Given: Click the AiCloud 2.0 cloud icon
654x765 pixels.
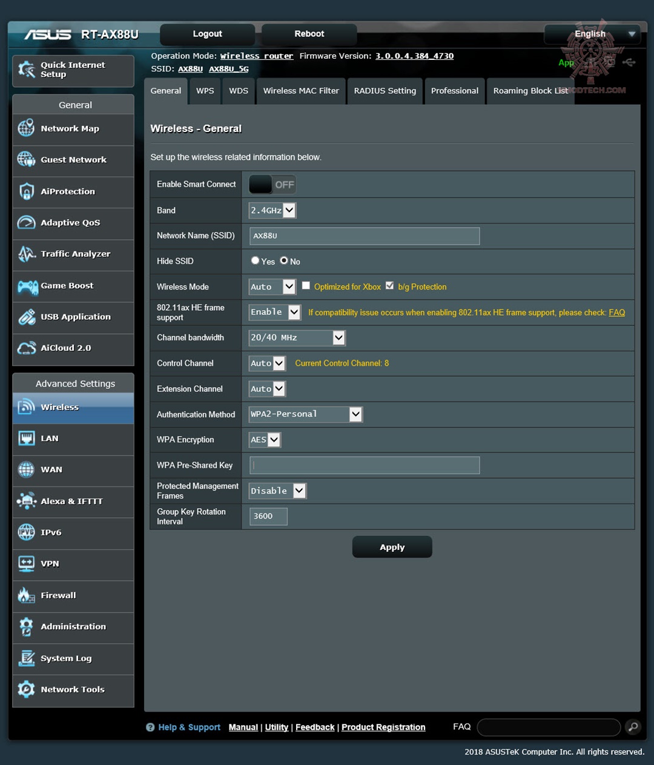Looking at the screenshot, I should [x=27, y=348].
